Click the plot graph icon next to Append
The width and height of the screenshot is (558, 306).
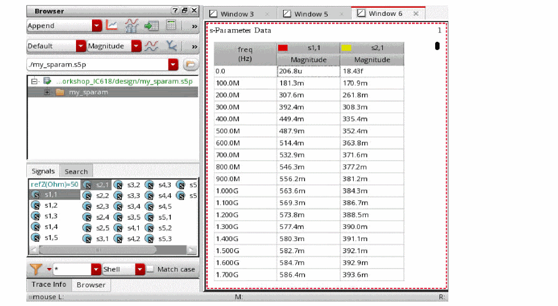click(112, 25)
